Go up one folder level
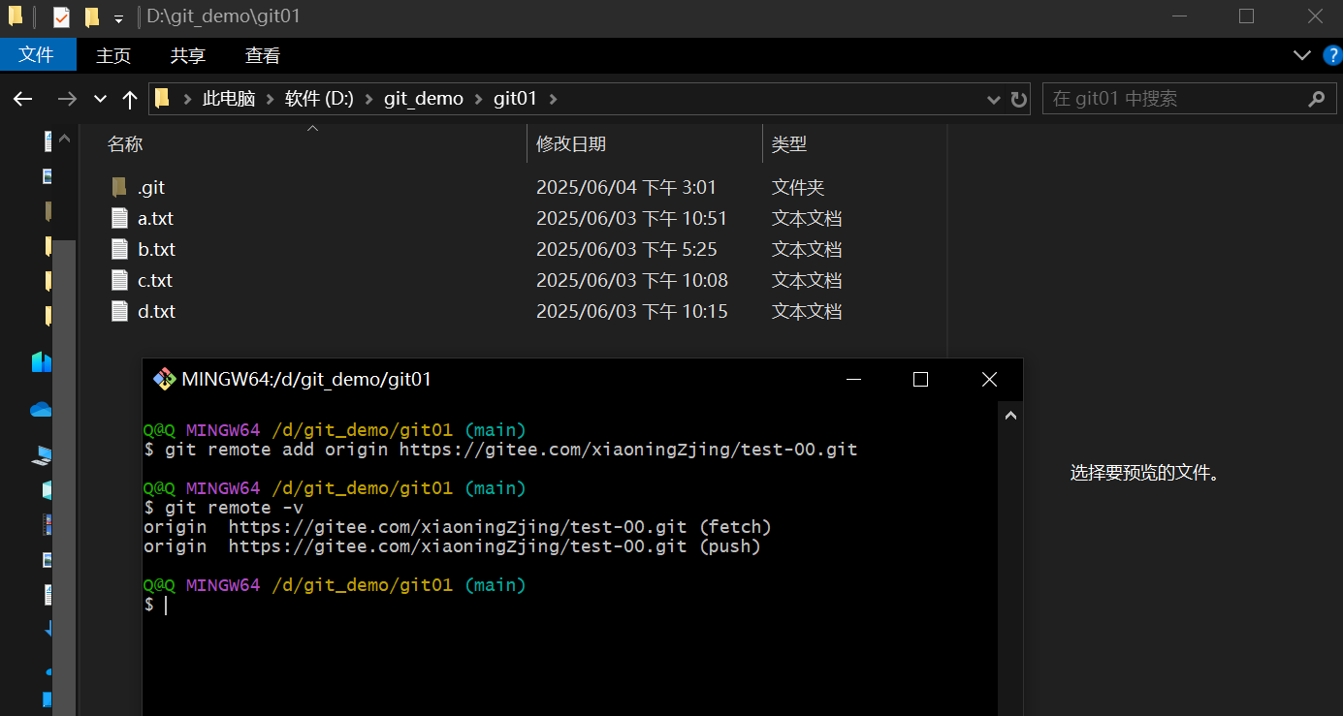Image resolution: width=1343 pixels, height=716 pixels. (x=130, y=99)
